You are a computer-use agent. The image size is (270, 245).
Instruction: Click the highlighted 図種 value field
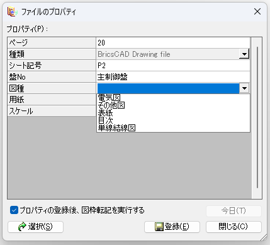[x=168, y=88]
